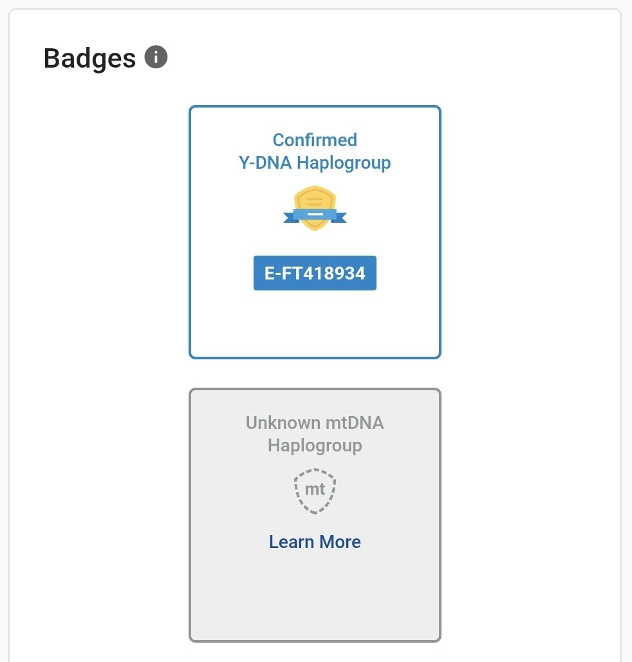Click the Unknown mtDNA text line
Screen dimensions: 632x662
(315, 422)
